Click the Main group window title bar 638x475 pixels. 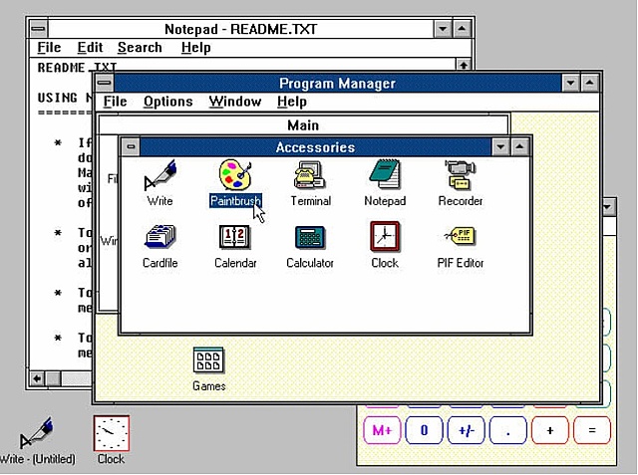point(303,125)
